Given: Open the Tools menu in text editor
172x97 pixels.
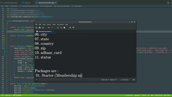Looking at the screenshot, I should click(54, 25).
